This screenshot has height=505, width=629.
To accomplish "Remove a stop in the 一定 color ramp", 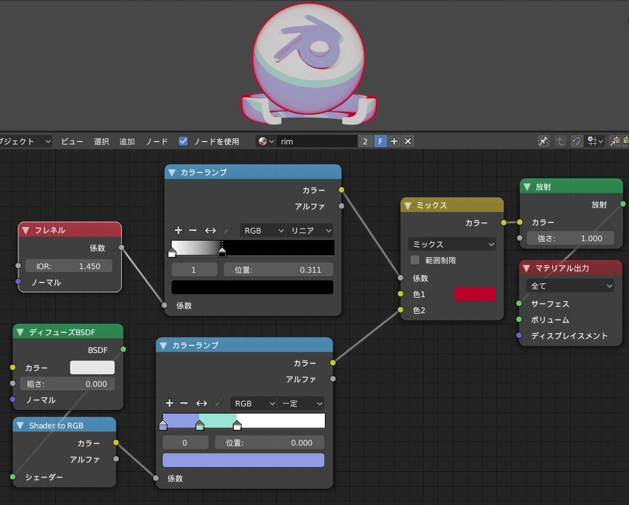I will pyautogui.click(x=184, y=403).
